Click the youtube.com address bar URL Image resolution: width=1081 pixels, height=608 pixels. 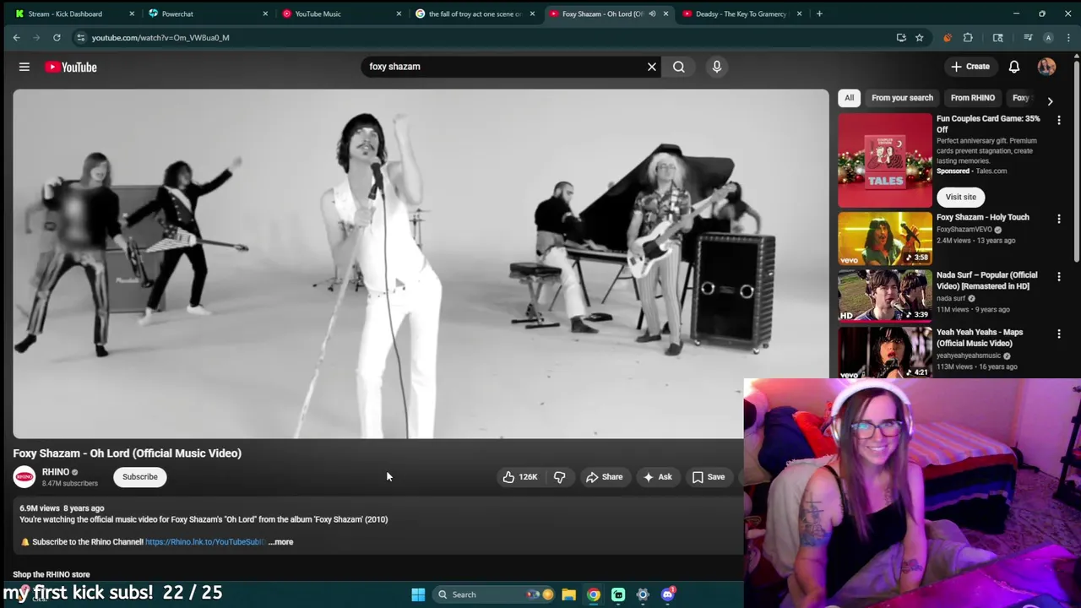pyautogui.click(x=160, y=37)
